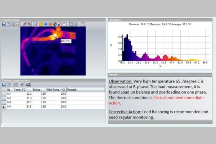Click the first of the two red-blue node-pair icons
The image size is (216, 144).
pos(24,24)
